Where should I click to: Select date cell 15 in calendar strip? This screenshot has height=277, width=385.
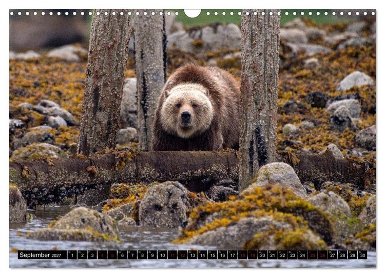[x=213, y=255]
